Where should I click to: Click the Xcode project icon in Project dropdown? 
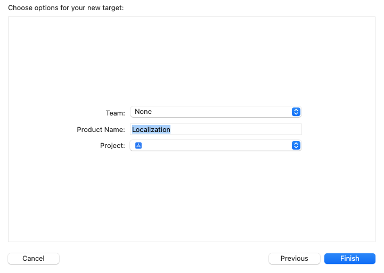coord(138,146)
